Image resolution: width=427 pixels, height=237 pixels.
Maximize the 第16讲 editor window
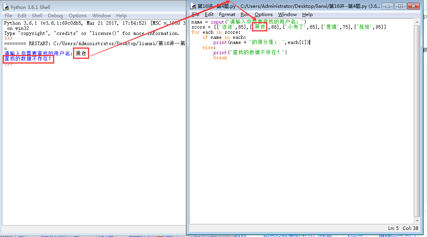400,6
